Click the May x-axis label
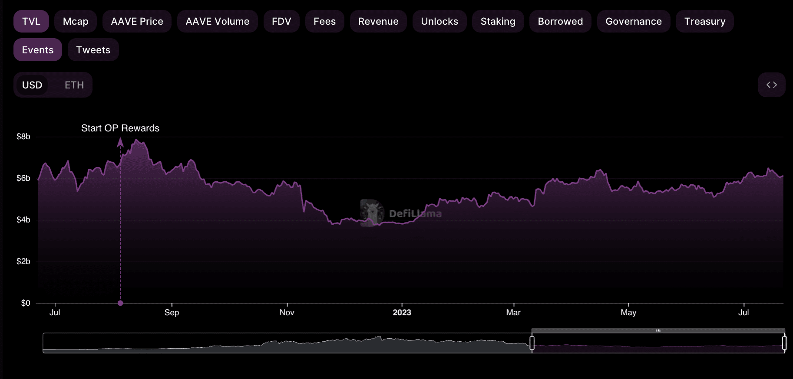The image size is (793, 379). pyautogui.click(x=628, y=313)
